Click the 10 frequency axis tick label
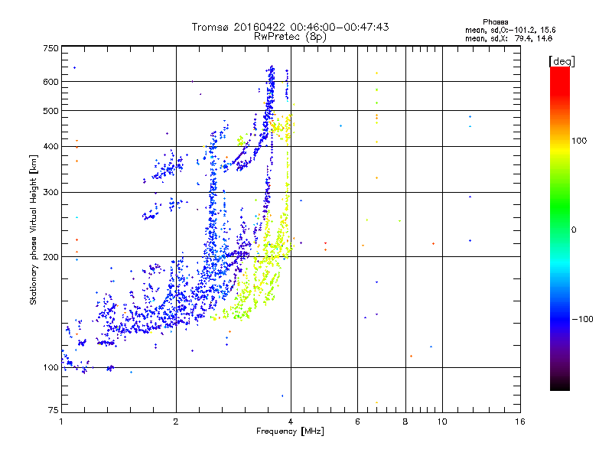 pos(442,422)
